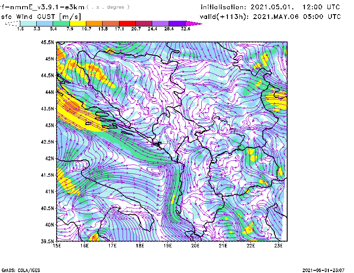Click the "valid(+113h): 2021.MAY.06 05:00 UTC" text

pos(270,17)
